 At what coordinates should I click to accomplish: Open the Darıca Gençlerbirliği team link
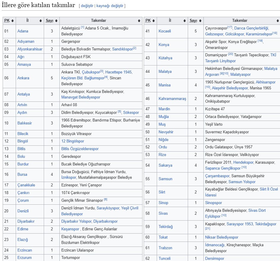(x=251, y=28)
